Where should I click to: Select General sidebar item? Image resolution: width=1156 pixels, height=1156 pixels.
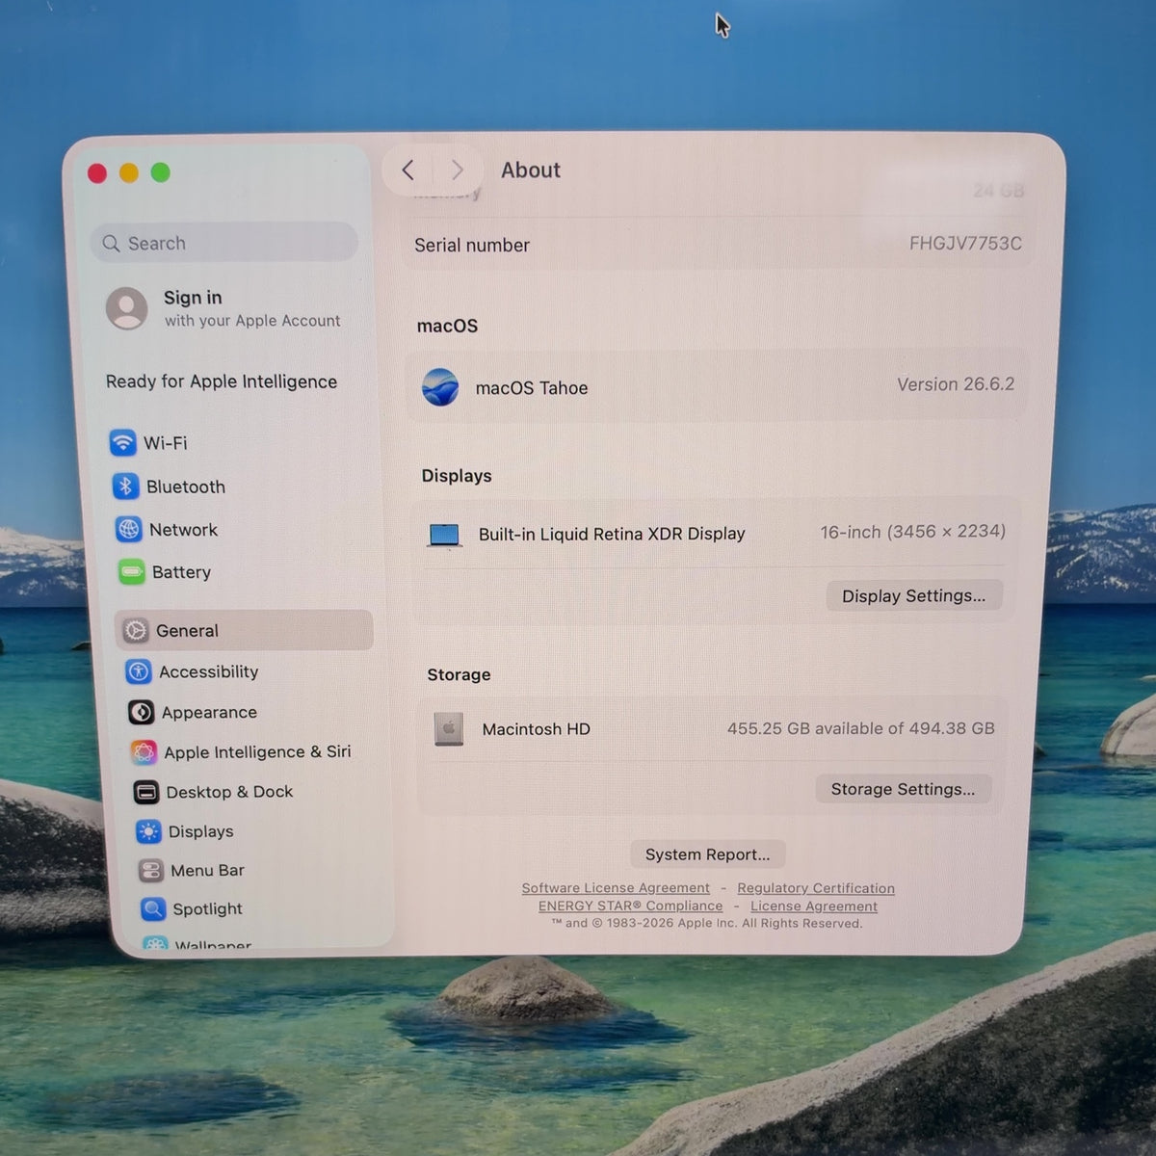point(244,630)
